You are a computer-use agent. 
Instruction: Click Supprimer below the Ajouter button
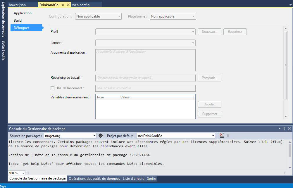coord(210,114)
